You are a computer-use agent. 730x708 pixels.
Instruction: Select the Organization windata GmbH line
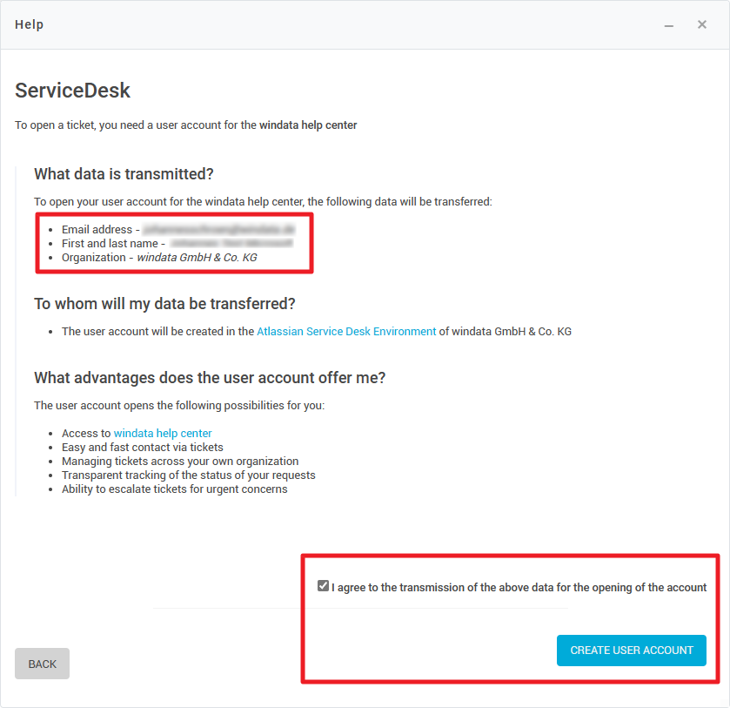(x=159, y=258)
